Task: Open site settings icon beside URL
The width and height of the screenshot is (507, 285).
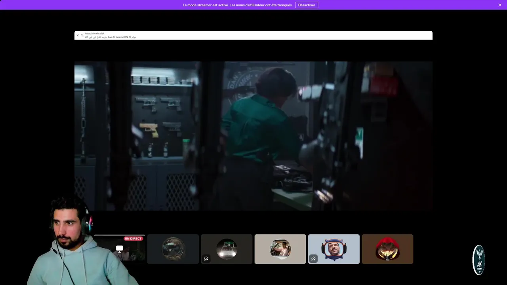Action: click(x=82, y=35)
